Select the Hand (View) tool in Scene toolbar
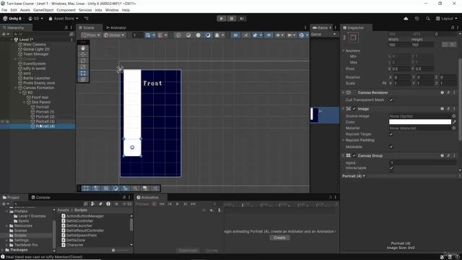 click(83, 48)
